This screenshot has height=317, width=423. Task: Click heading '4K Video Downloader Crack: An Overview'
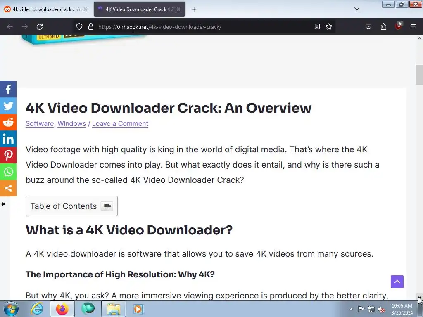(169, 108)
